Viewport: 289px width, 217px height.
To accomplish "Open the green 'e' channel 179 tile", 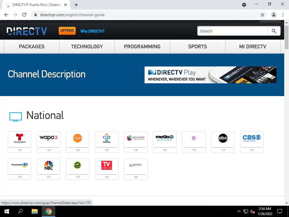I will click(78, 169).
